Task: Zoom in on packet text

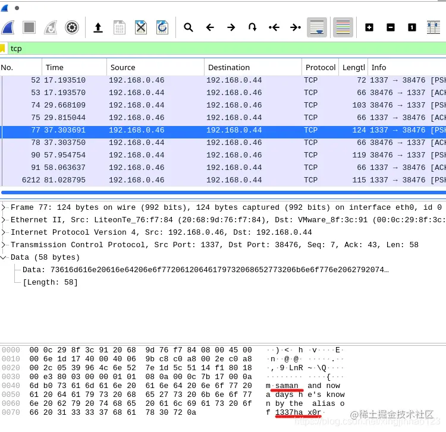Action: [369, 27]
